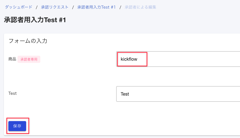Viewport: 240px width, 138px height.
Task: Click the word kickflow in 商品 field
Action: 129,59
